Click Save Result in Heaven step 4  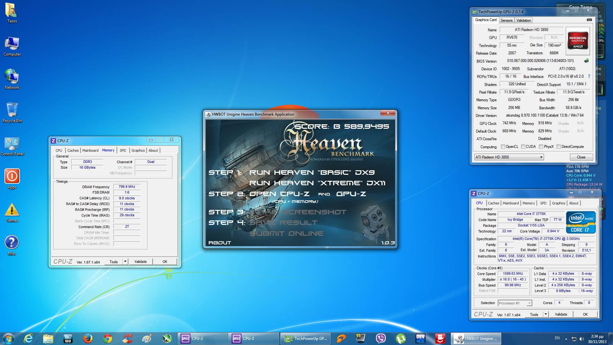283,223
